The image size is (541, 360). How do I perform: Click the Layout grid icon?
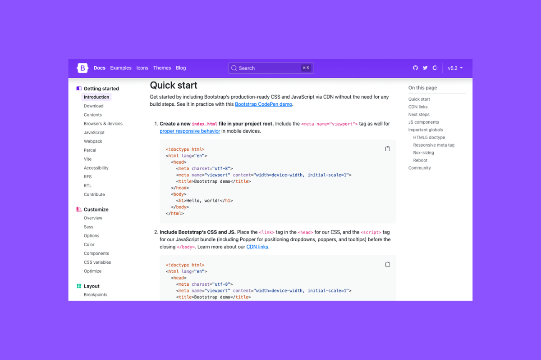coord(79,286)
